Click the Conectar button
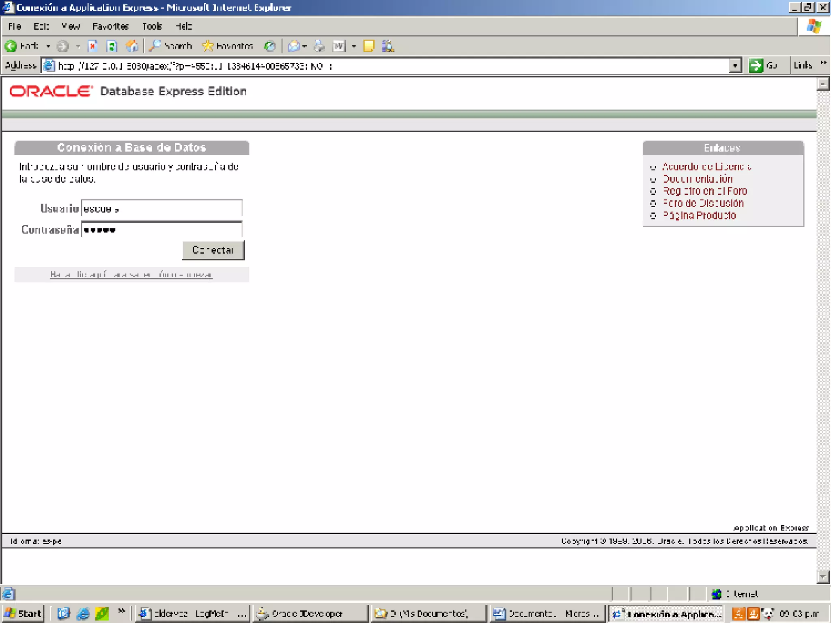831x623 pixels. pos(213,250)
